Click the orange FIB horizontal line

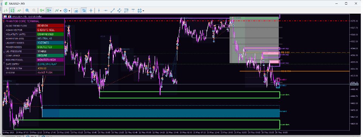pyautogui.click(x=294, y=71)
